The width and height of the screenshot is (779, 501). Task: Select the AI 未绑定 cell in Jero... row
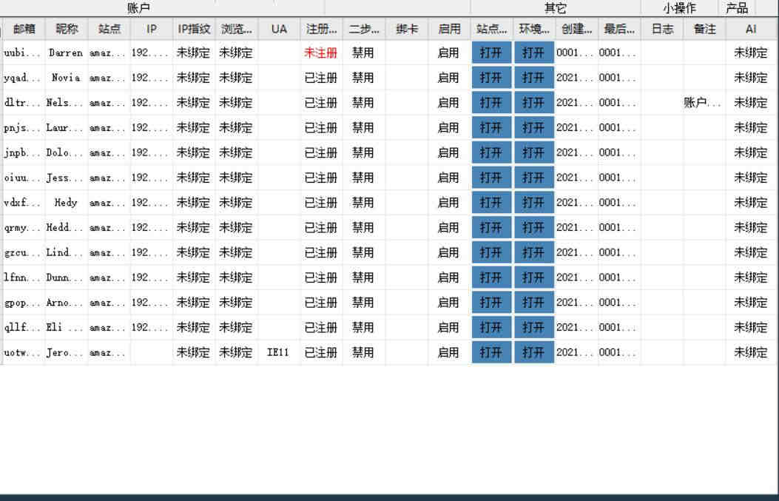tap(751, 352)
